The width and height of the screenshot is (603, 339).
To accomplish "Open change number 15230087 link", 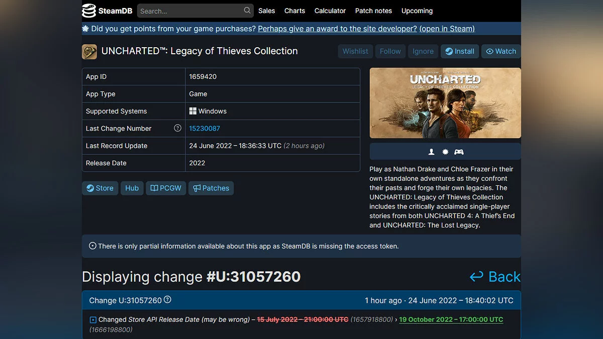I will point(205,128).
